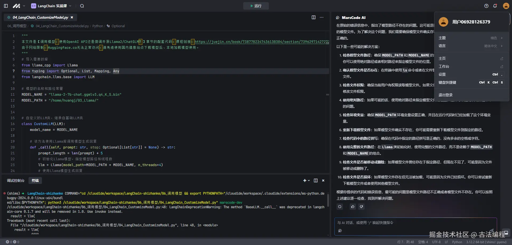Split the terminal panel
The height and width of the screenshot is (245, 512).
[x=316, y=180]
